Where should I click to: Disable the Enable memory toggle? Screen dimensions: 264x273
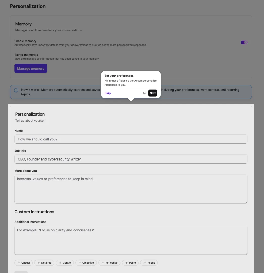click(x=244, y=42)
